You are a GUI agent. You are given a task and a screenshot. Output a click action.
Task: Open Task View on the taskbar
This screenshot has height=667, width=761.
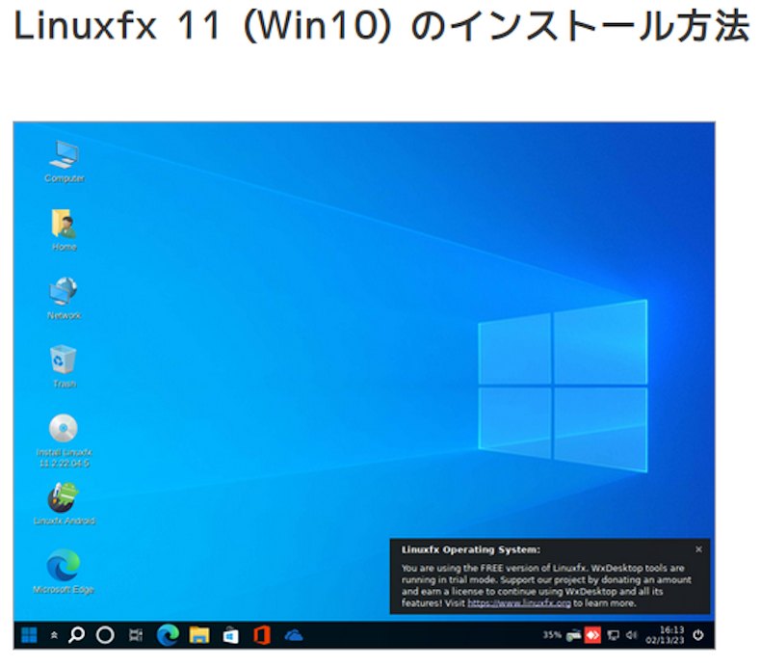(x=136, y=635)
